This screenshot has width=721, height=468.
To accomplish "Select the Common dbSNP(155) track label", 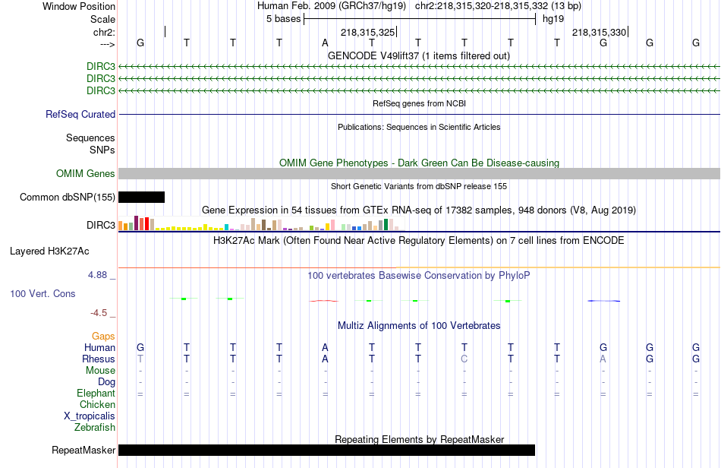I will [x=68, y=197].
